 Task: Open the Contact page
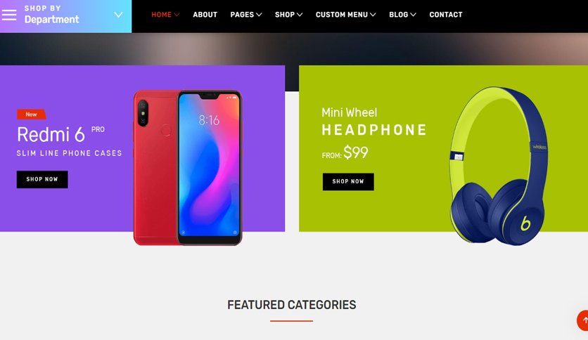click(446, 15)
